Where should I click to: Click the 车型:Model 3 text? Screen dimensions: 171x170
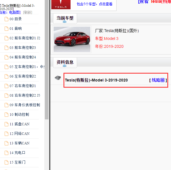[x=107, y=39]
